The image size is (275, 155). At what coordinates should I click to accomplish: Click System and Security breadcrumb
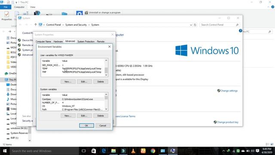[76, 25]
